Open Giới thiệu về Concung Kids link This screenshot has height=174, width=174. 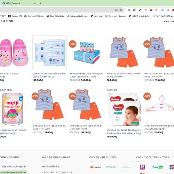(x=13, y=166)
